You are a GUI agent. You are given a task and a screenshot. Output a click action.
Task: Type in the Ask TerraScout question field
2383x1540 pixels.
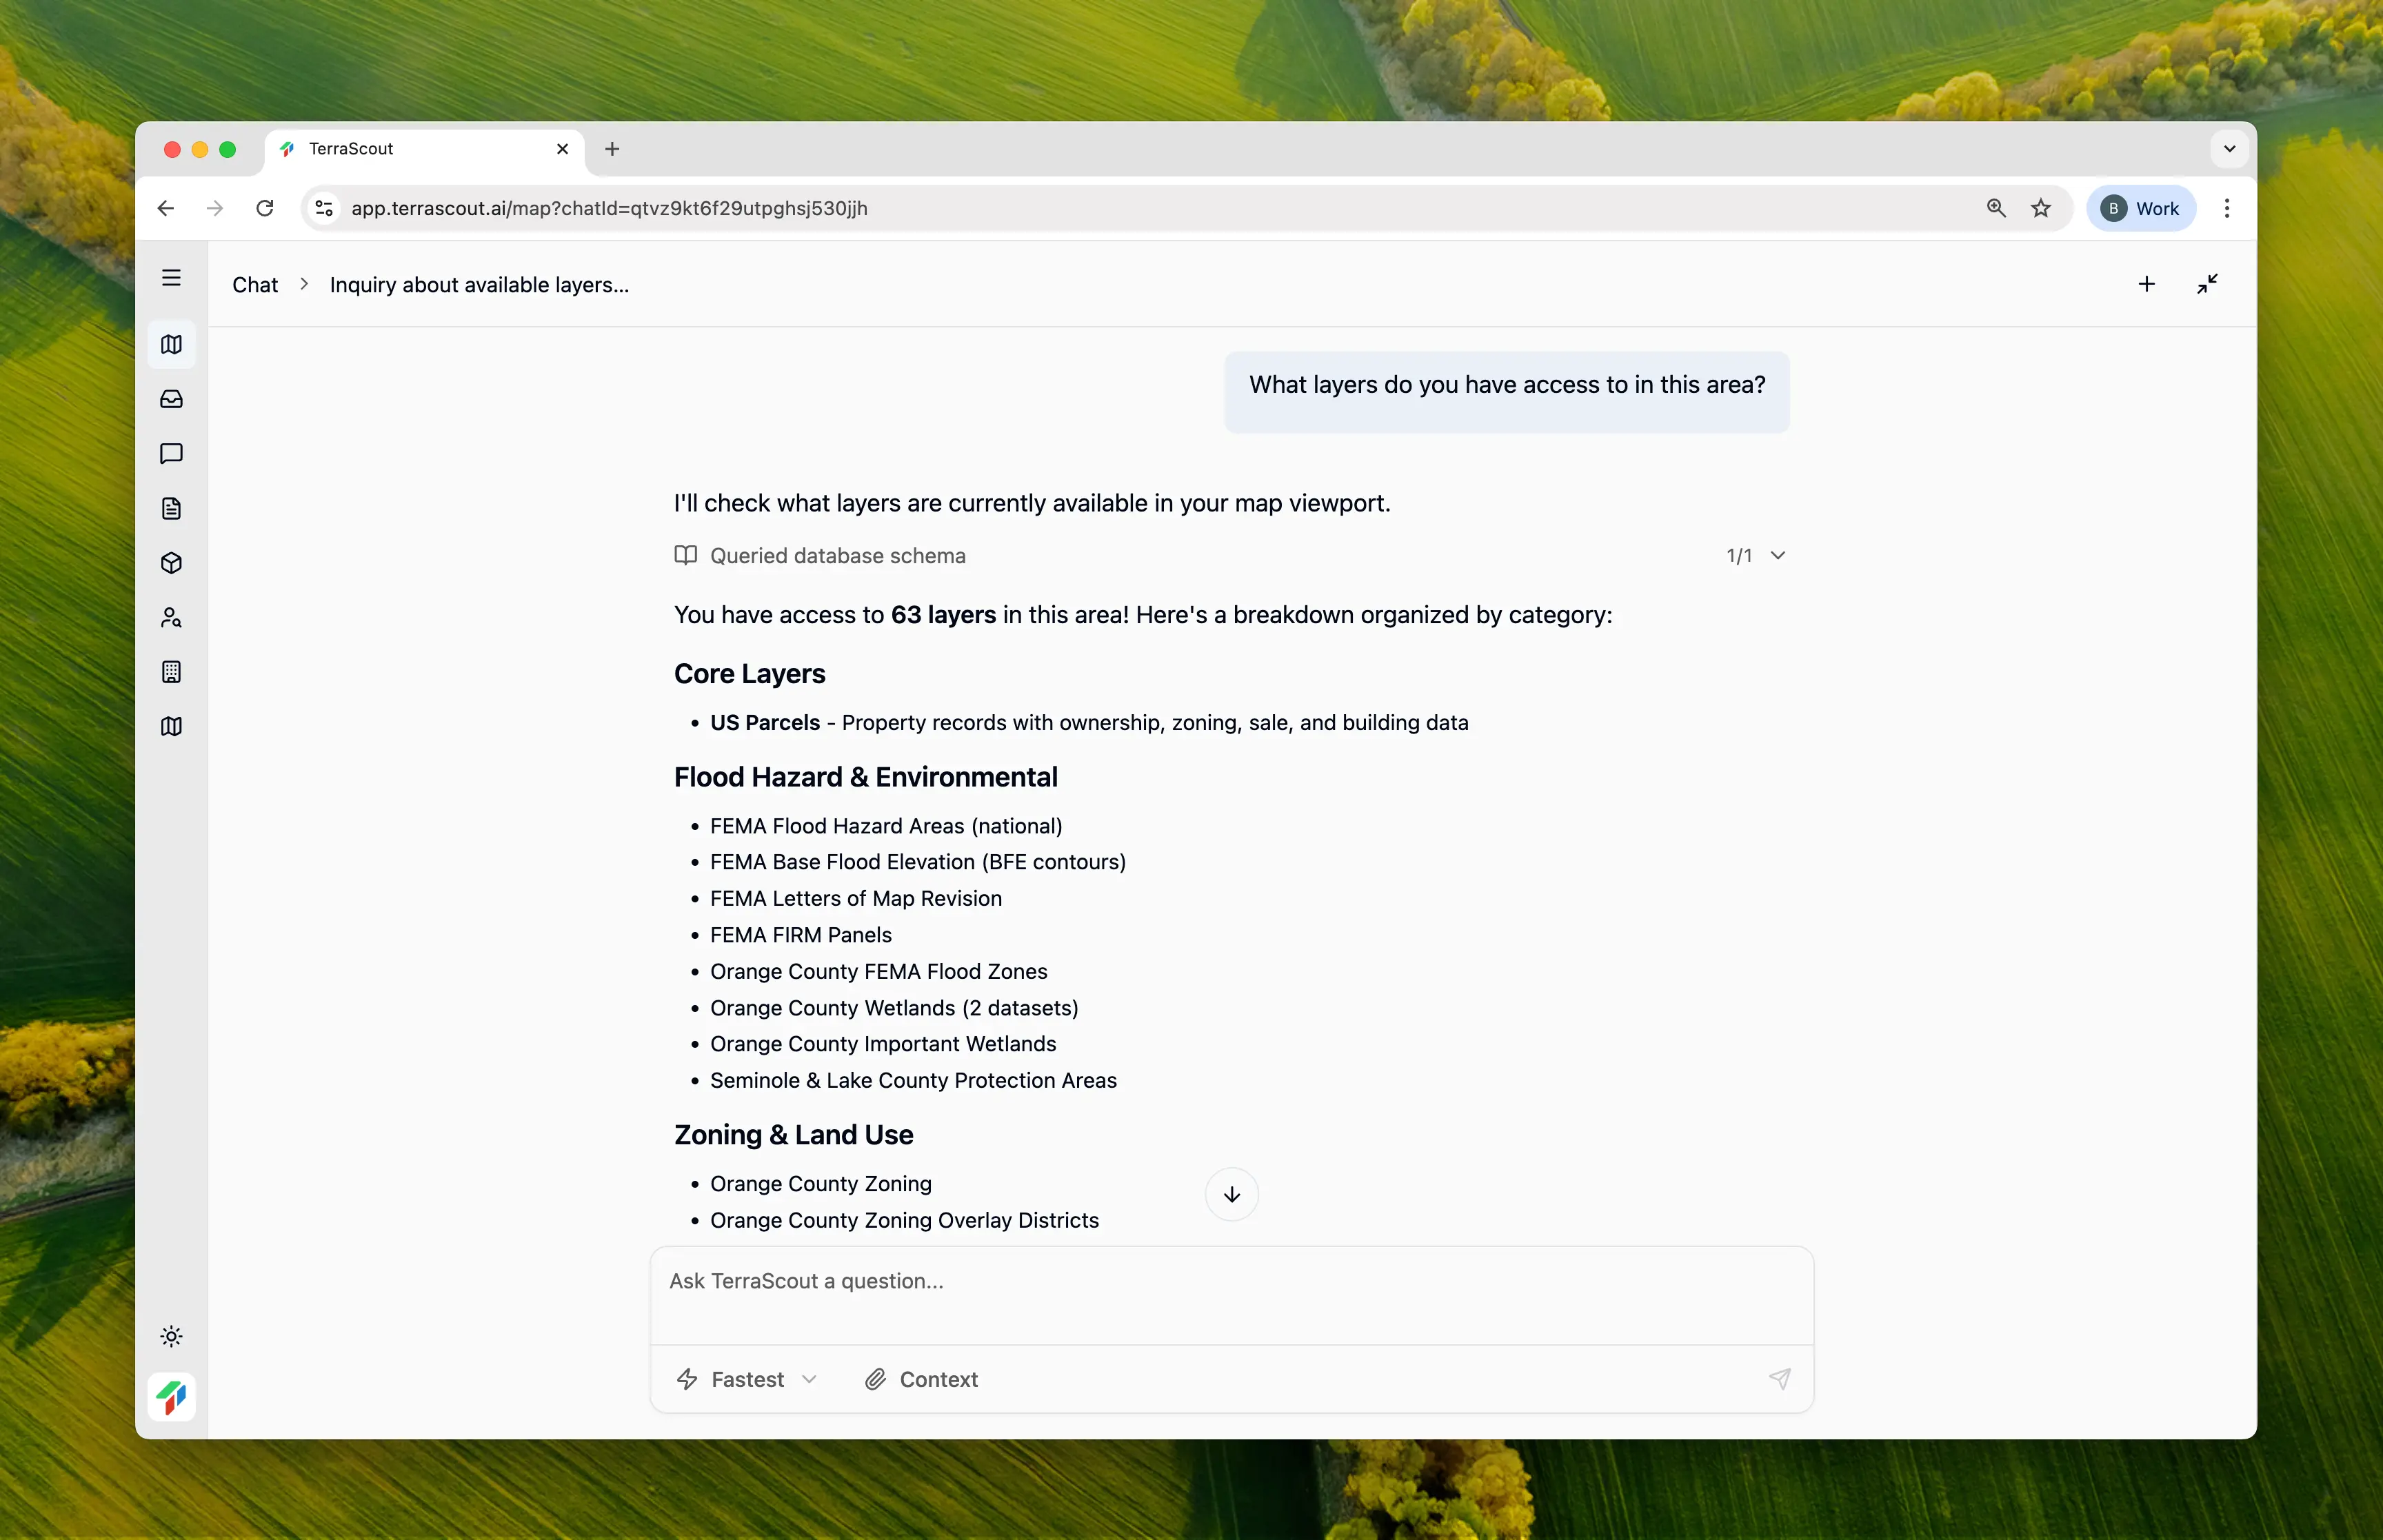click(1230, 1294)
